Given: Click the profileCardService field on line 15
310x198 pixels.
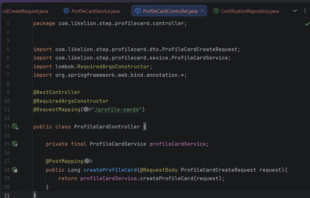Looking at the screenshot, I should pyautogui.click(x=177, y=144).
